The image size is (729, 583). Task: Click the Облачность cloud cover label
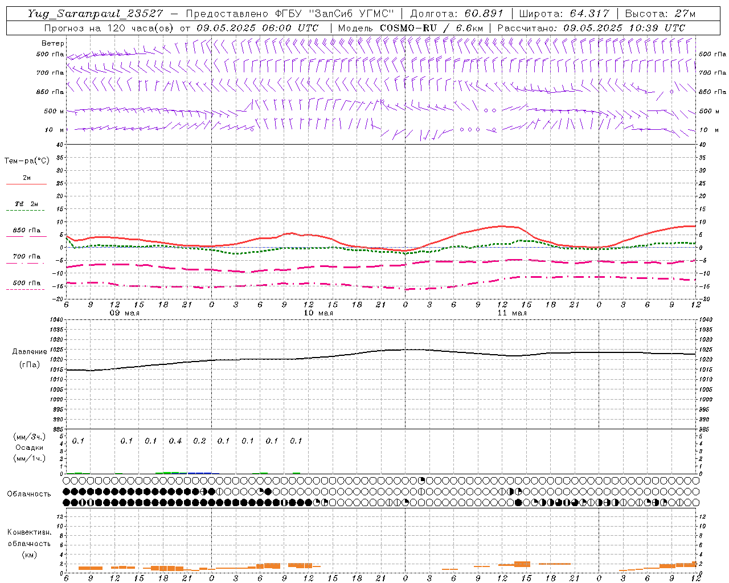point(29,494)
